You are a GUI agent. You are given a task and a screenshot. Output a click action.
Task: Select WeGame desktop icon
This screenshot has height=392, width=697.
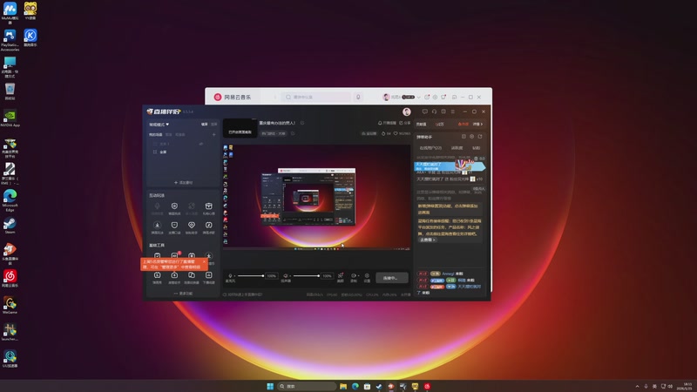click(x=10, y=306)
